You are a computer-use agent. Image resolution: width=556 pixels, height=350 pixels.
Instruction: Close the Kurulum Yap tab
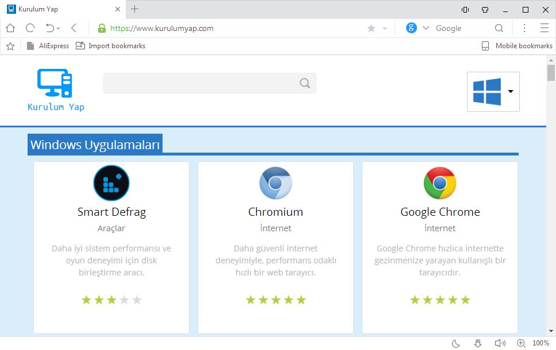[118, 9]
